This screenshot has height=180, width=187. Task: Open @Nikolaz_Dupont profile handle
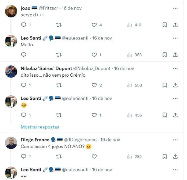(x=92, y=68)
